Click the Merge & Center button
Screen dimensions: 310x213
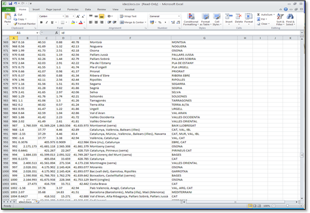click(133, 22)
